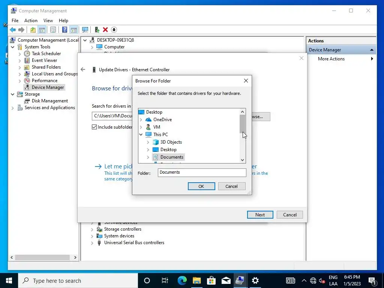Screen dimensions: 384x288
Task: Expand Storage controllers device category
Action: coord(92,229)
